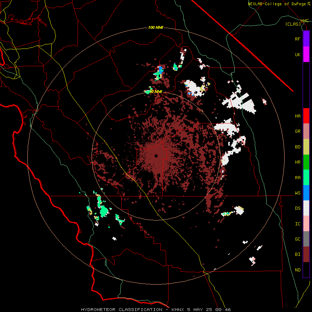Click the '100 NMI' range ring label
This screenshot has width=312, height=312.
pyautogui.click(x=156, y=27)
